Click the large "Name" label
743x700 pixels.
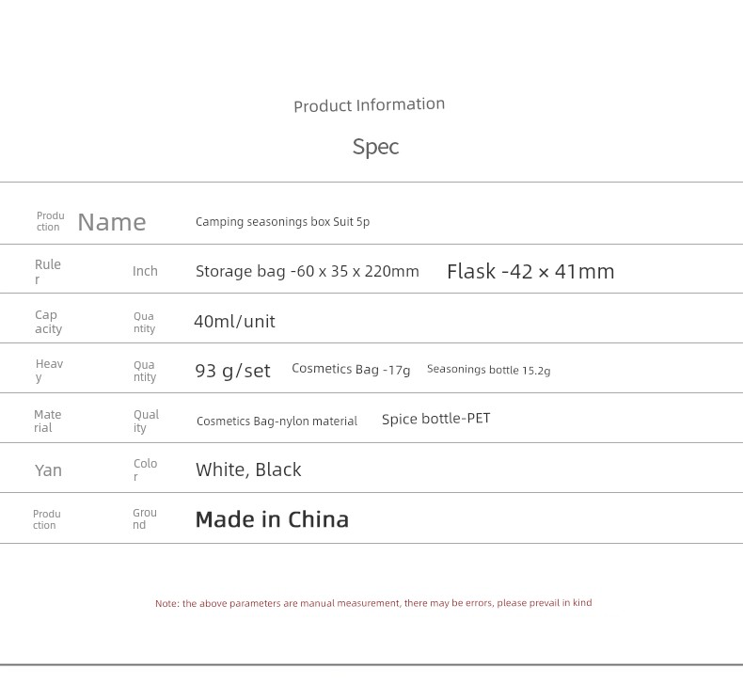click(112, 222)
